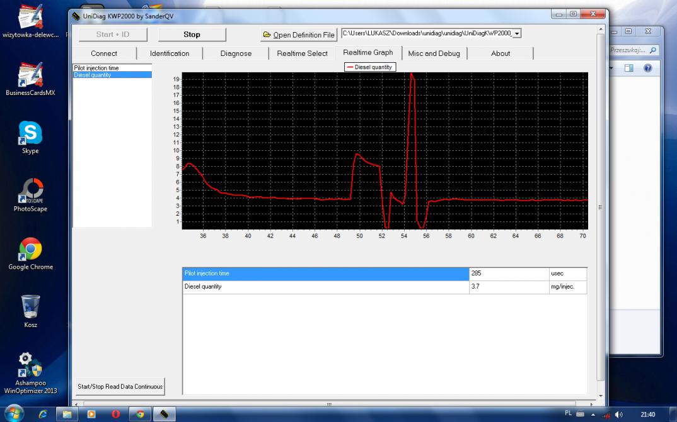This screenshot has width=677, height=422.
Task: Open the Diagnose tab
Action: tap(236, 53)
